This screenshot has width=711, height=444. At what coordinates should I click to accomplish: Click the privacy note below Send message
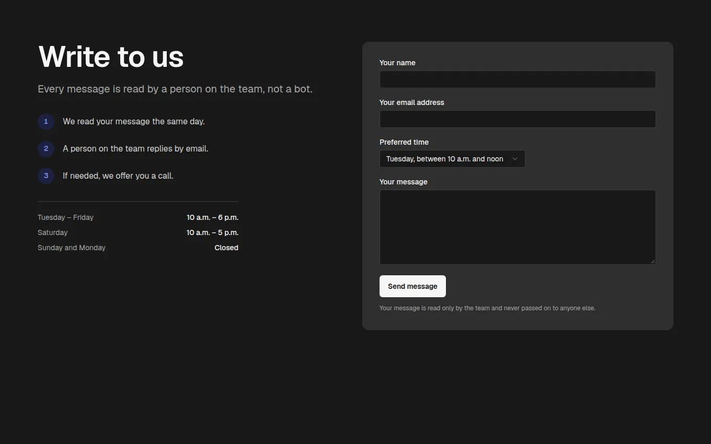click(487, 308)
